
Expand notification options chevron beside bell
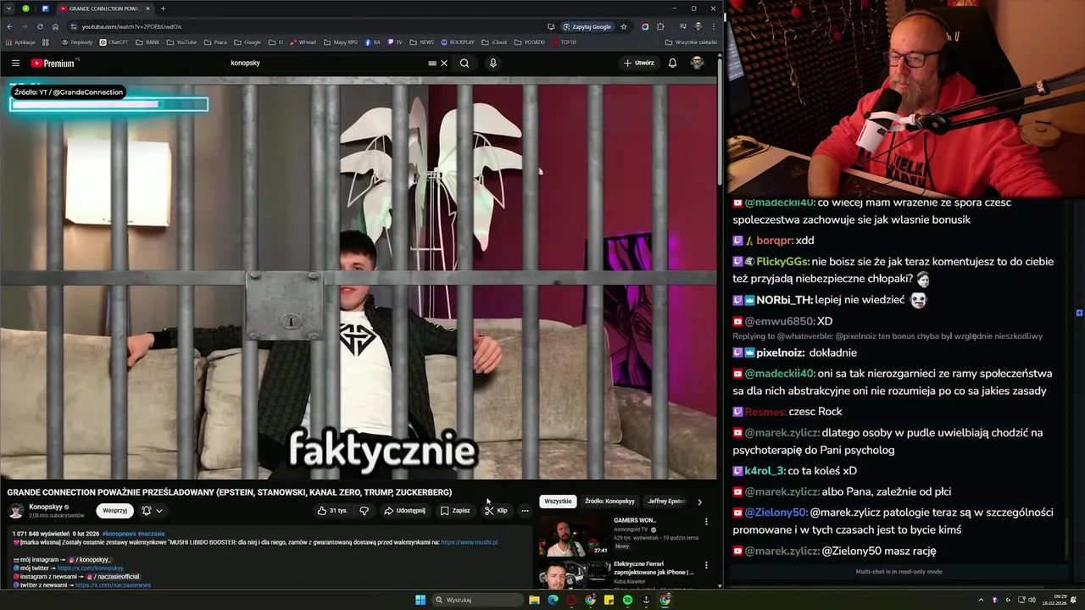pos(159,511)
